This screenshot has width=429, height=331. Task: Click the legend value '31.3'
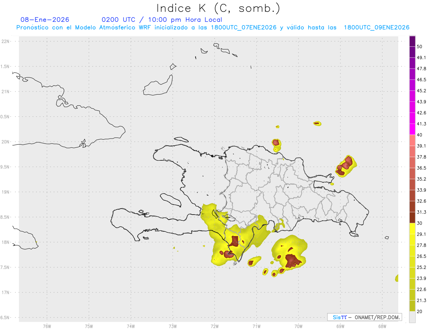pyautogui.click(x=421, y=212)
